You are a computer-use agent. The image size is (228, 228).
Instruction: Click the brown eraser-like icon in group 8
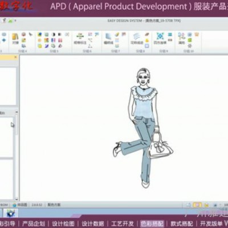click(147, 35)
